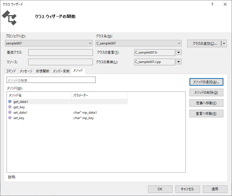This screenshot has height=196, width=232.
Task: Select the メンバー変数 tab
Action: (x=61, y=71)
